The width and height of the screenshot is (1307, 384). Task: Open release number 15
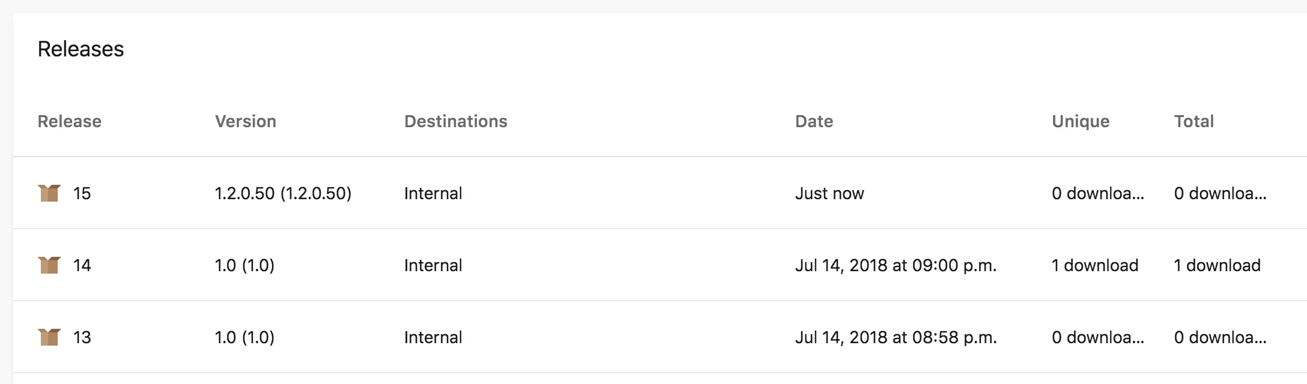coord(82,193)
